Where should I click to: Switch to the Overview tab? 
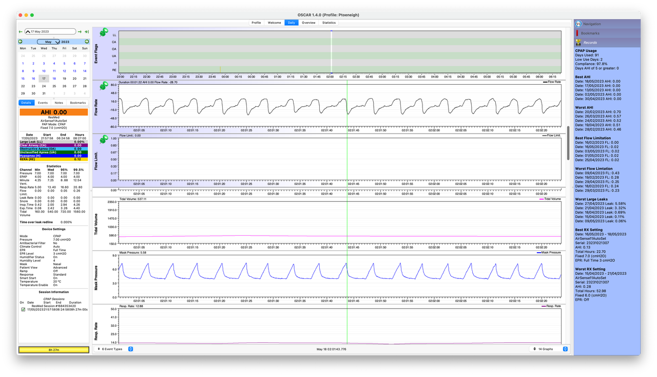pos(308,23)
